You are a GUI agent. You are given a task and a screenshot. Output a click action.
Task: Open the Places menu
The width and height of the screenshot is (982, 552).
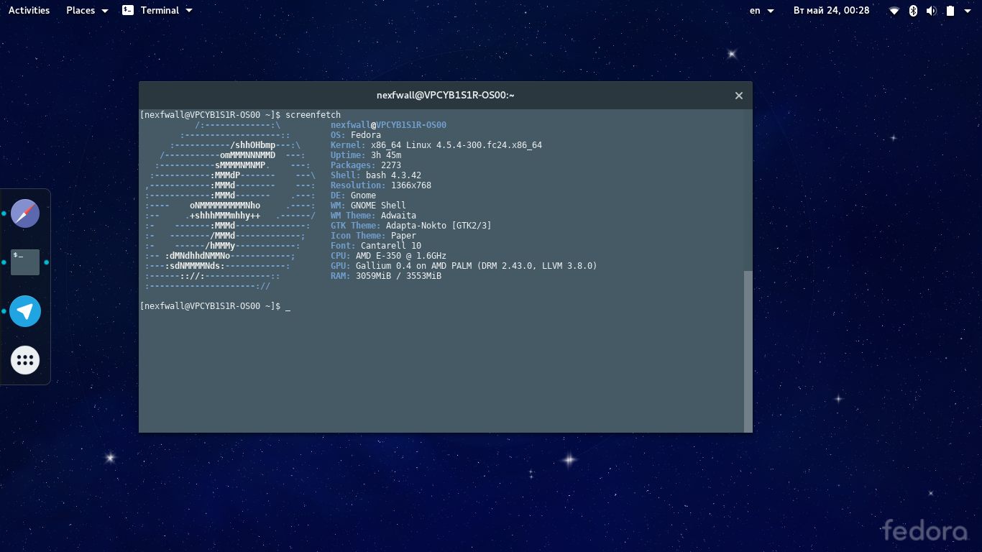pos(87,10)
